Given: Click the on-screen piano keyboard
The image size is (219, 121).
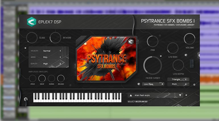Looking at the screenshot, I should (x=77, y=97).
